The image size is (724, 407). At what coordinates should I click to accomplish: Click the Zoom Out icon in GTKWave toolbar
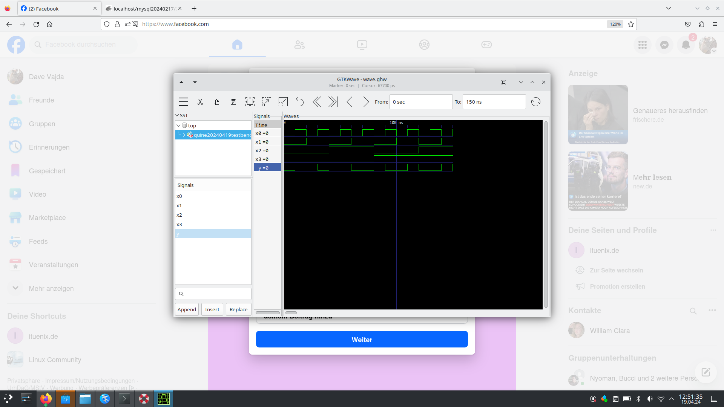click(282, 102)
